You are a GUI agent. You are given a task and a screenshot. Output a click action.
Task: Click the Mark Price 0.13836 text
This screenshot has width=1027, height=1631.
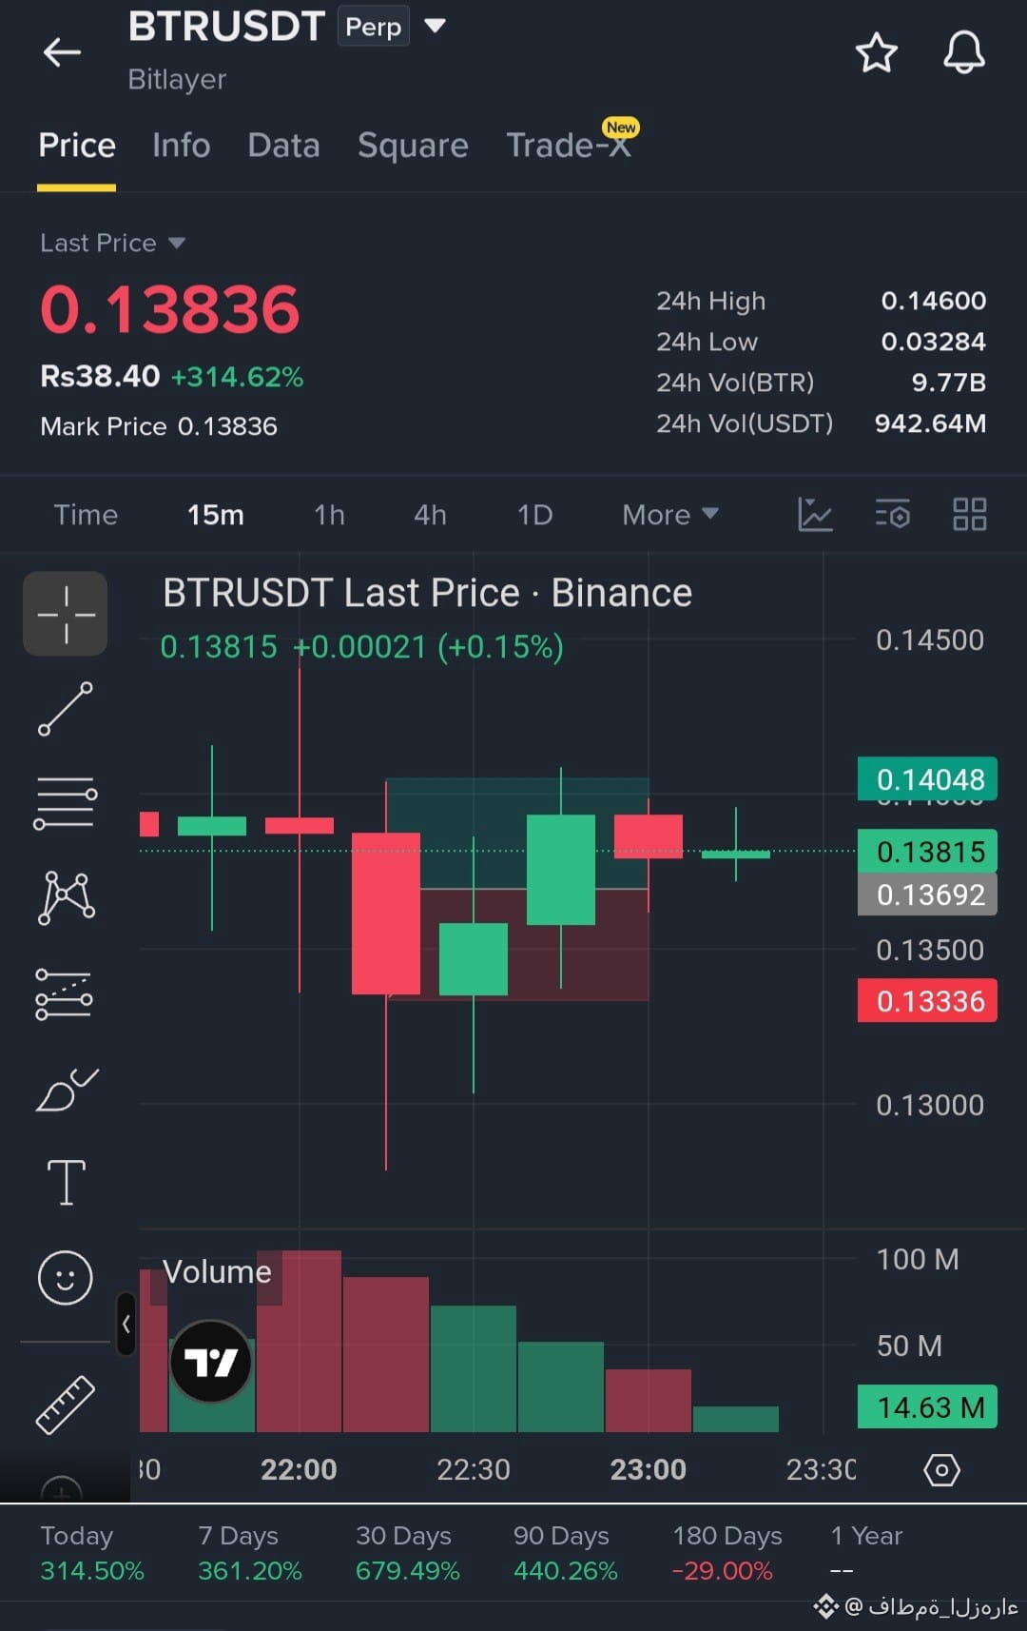(159, 426)
